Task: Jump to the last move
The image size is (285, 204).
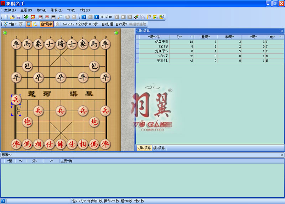Action: (130, 17)
